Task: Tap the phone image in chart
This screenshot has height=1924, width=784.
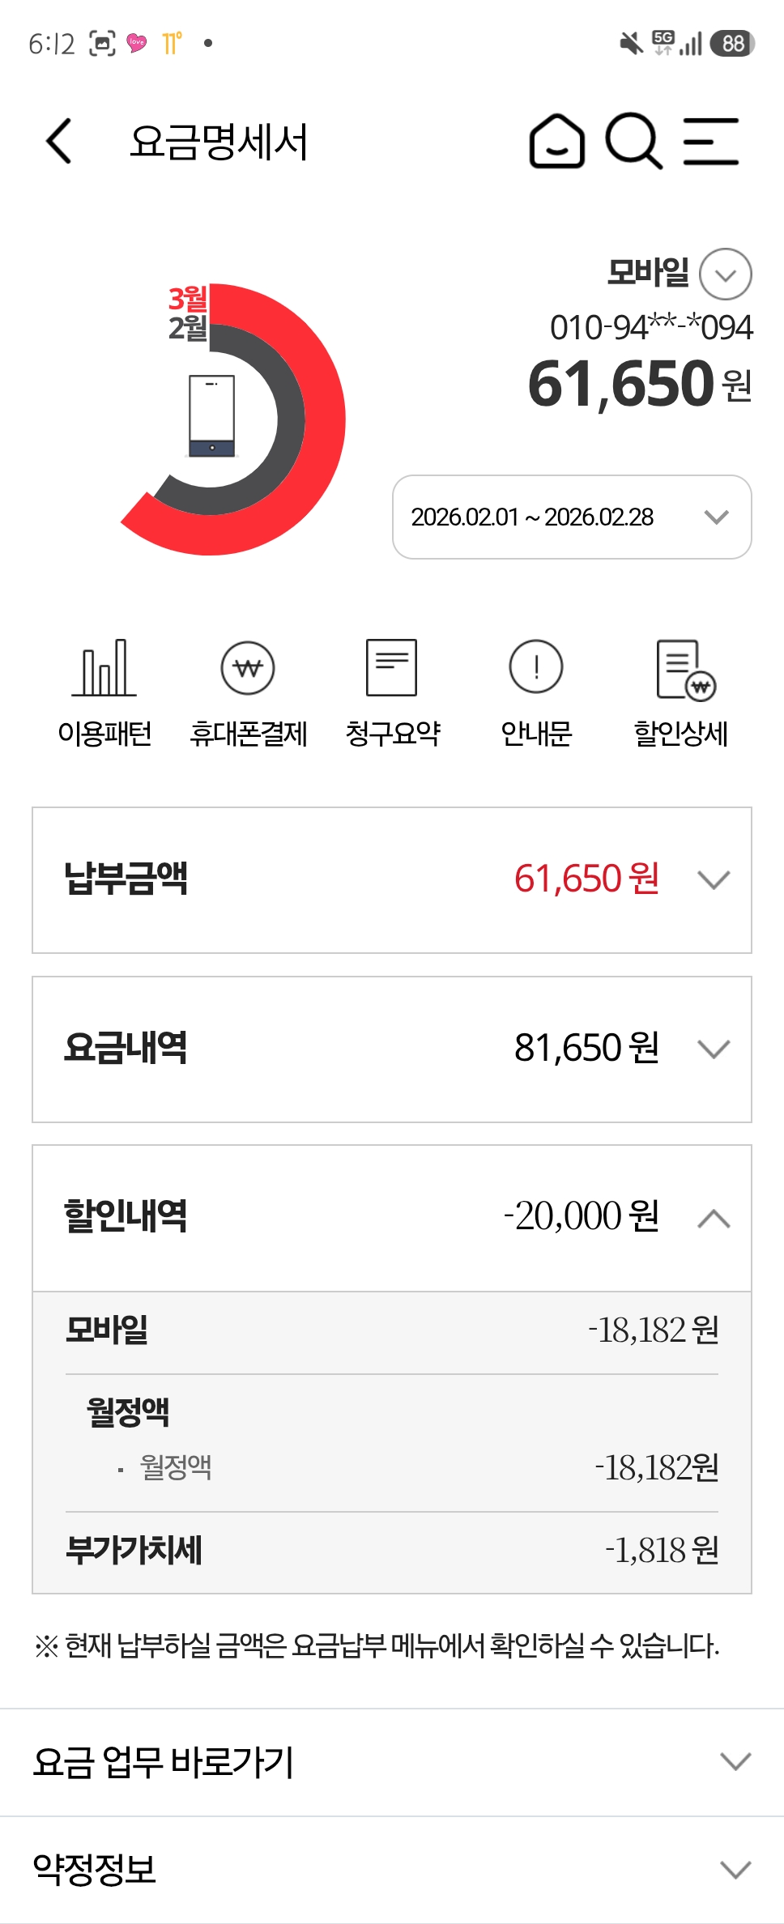Action: click(211, 416)
